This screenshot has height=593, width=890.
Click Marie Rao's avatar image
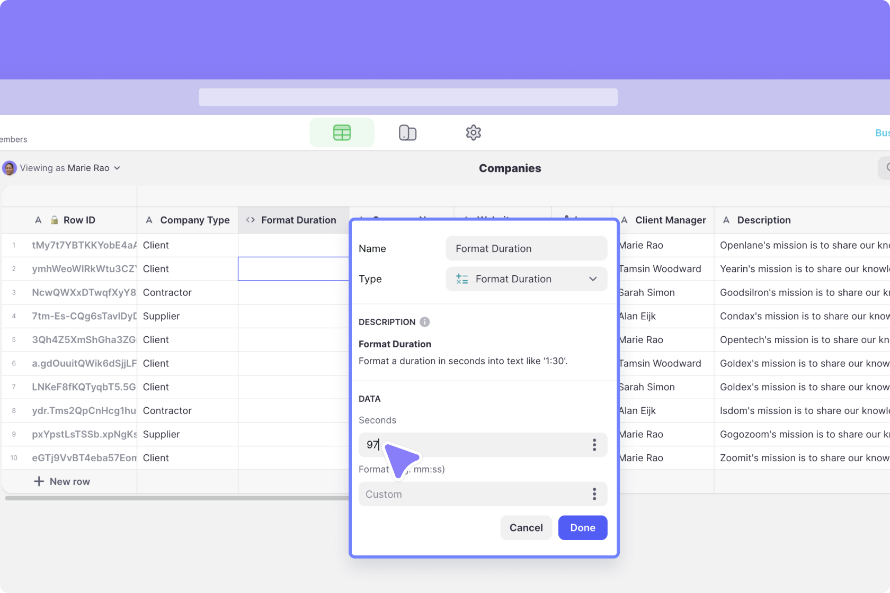9,168
